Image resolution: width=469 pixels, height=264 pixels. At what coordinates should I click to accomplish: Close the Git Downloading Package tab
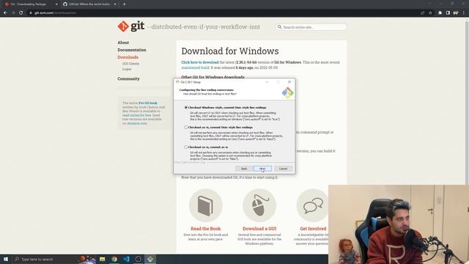pos(56,4)
